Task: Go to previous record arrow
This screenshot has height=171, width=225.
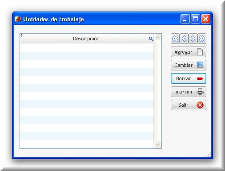Action: pos(184,39)
